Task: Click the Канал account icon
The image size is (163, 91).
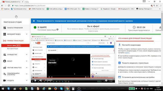Action: (5, 61)
